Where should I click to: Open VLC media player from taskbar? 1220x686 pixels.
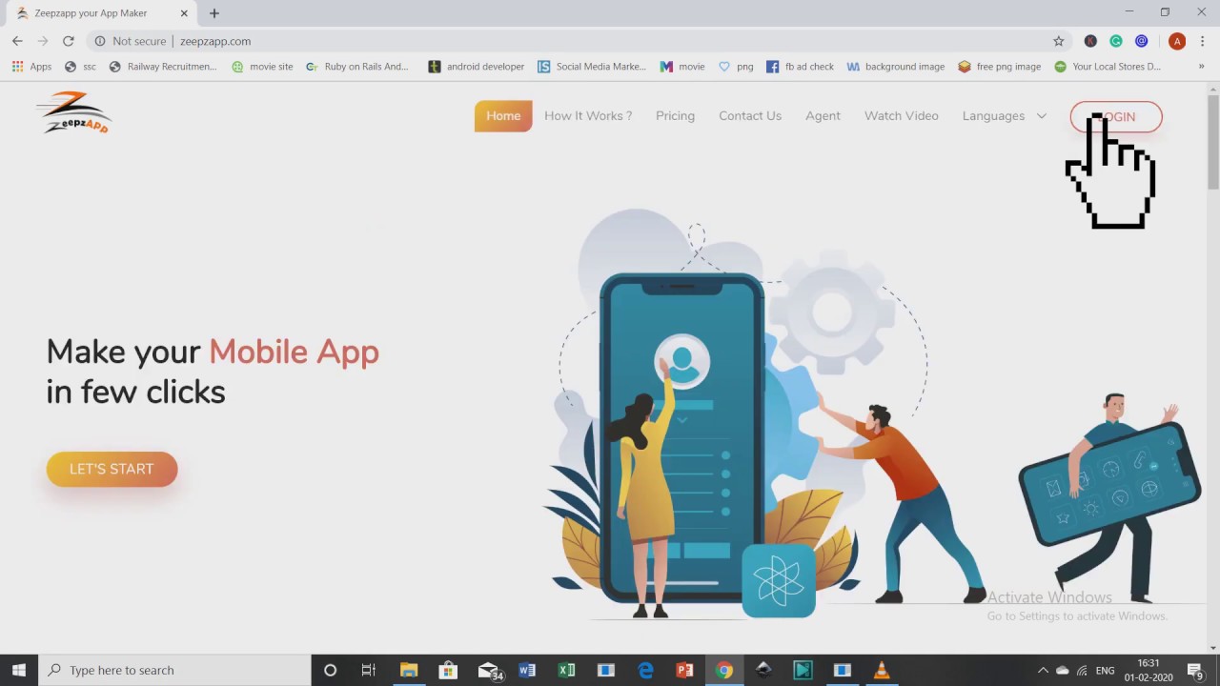pos(881,670)
